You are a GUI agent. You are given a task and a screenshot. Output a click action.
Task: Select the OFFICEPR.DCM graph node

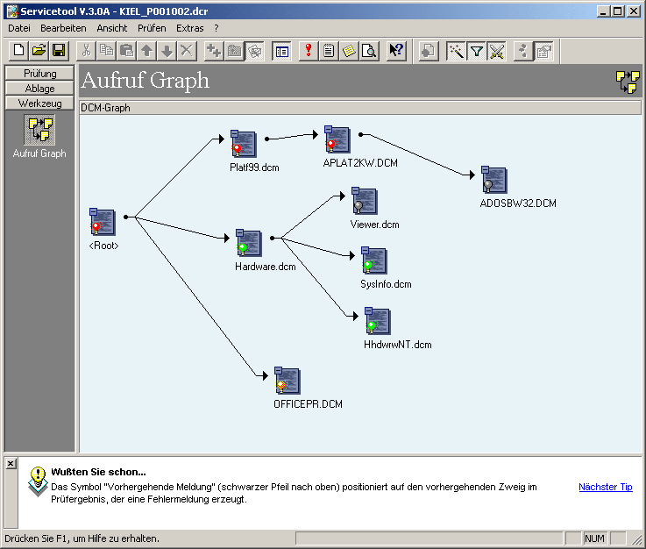288,381
